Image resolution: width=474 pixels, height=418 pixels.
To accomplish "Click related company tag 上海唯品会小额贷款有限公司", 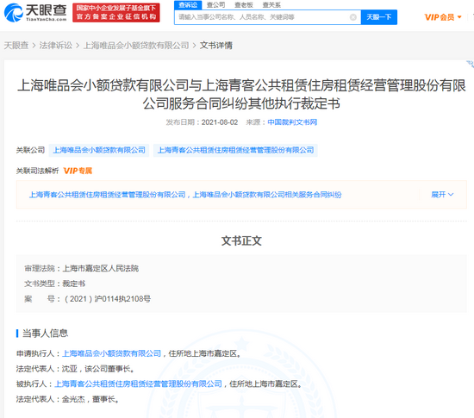I will (99, 150).
